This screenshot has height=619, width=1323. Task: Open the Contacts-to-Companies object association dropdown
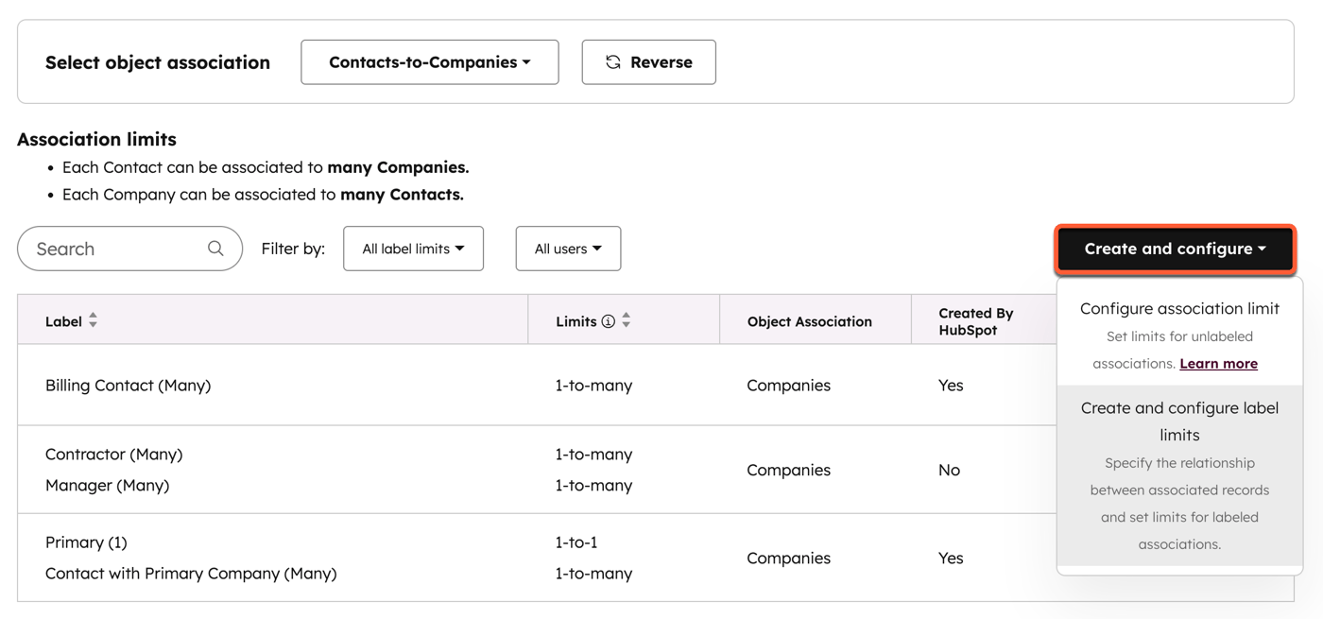tap(429, 61)
